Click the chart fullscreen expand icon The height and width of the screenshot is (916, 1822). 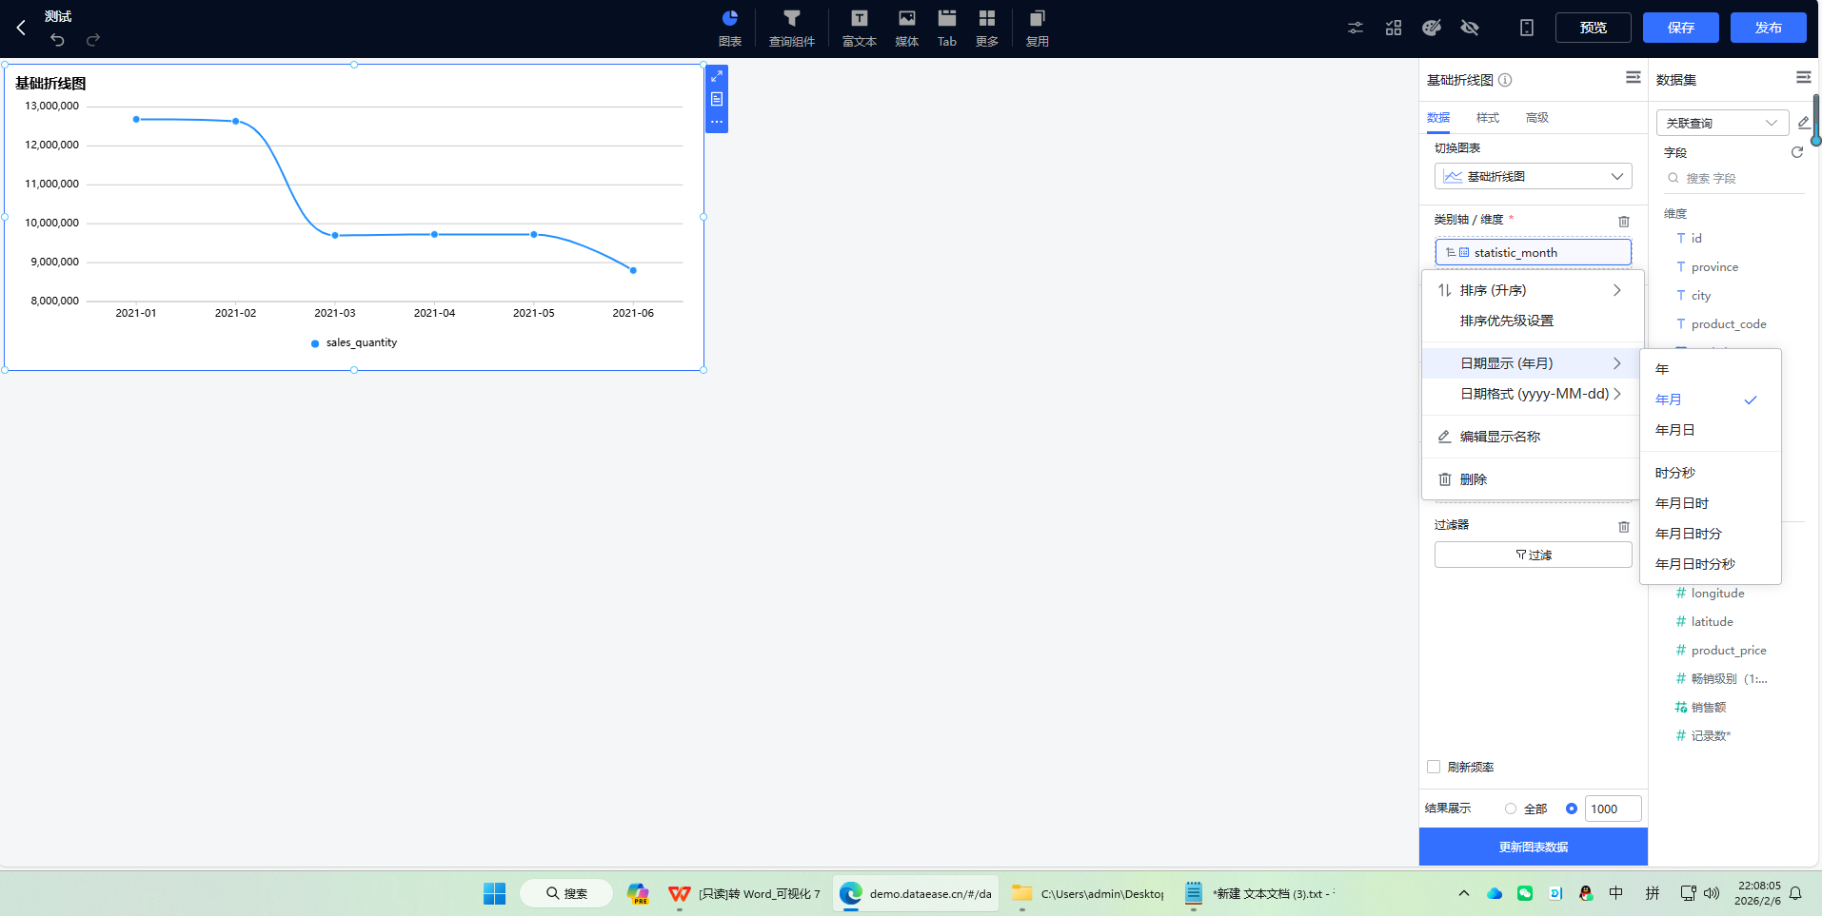(717, 76)
